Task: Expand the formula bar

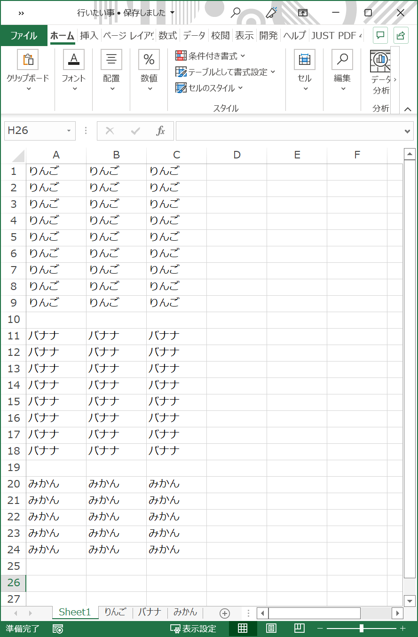Action: (x=408, y=131)
